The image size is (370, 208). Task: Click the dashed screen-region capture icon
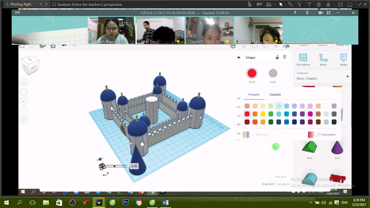pyautogui.click(x=350, y=4)
